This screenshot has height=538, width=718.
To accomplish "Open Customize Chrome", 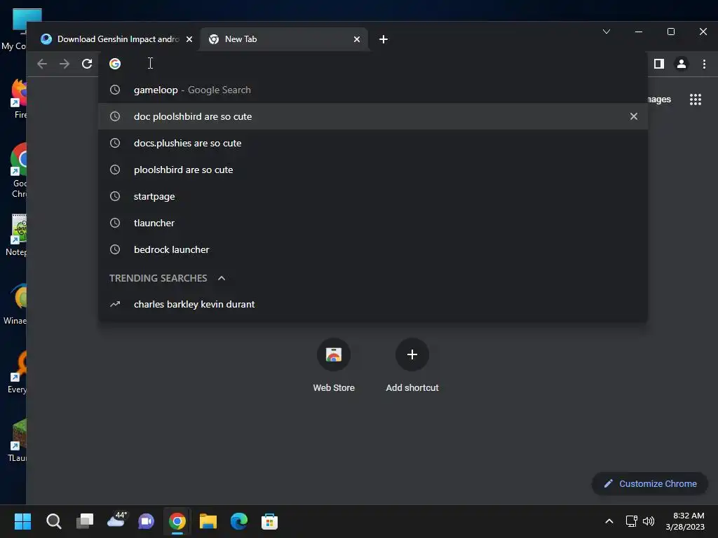I will [x=650, y=483].
